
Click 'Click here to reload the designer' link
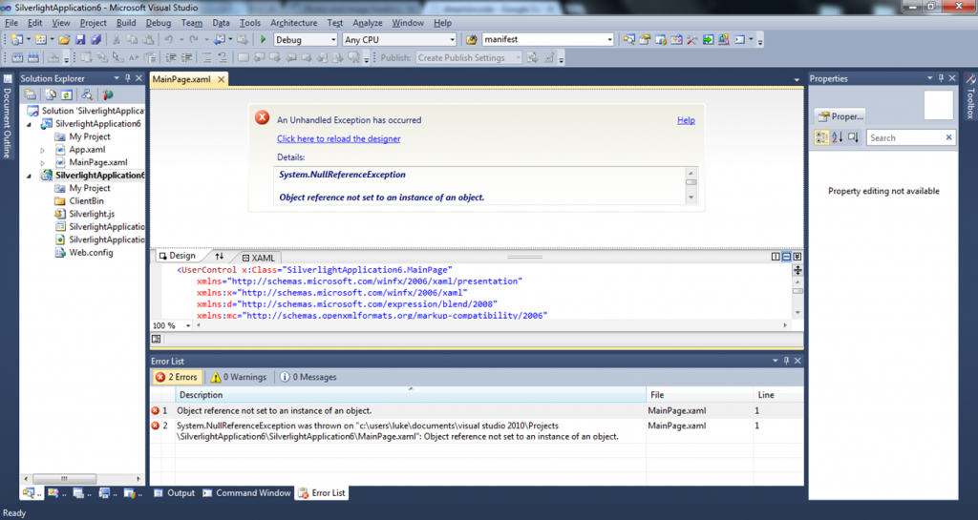(339, 139)
